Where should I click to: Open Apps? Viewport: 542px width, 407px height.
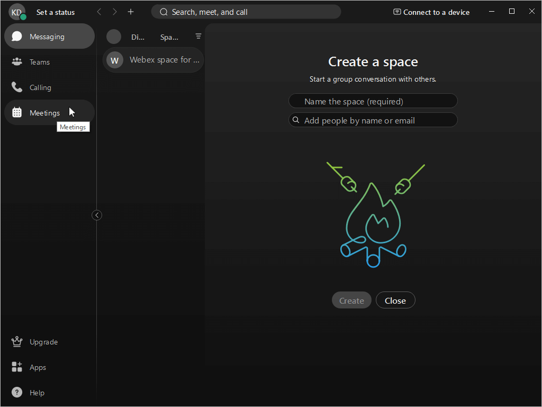(x=49, y=367)
